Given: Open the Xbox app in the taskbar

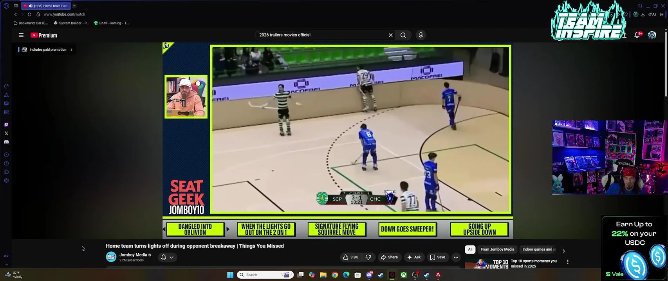Looking at the screenshot, I should (x=403, y=275).
